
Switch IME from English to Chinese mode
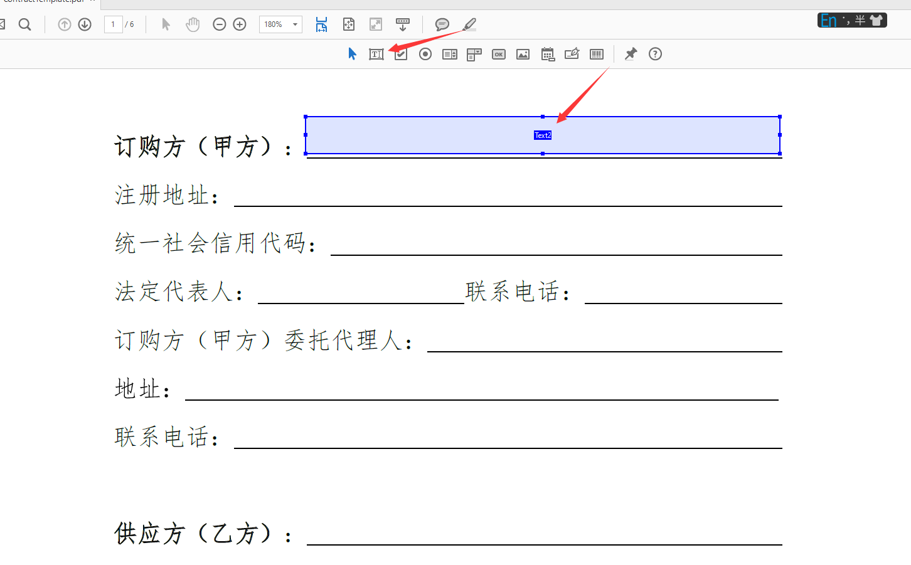coord(828,20)
